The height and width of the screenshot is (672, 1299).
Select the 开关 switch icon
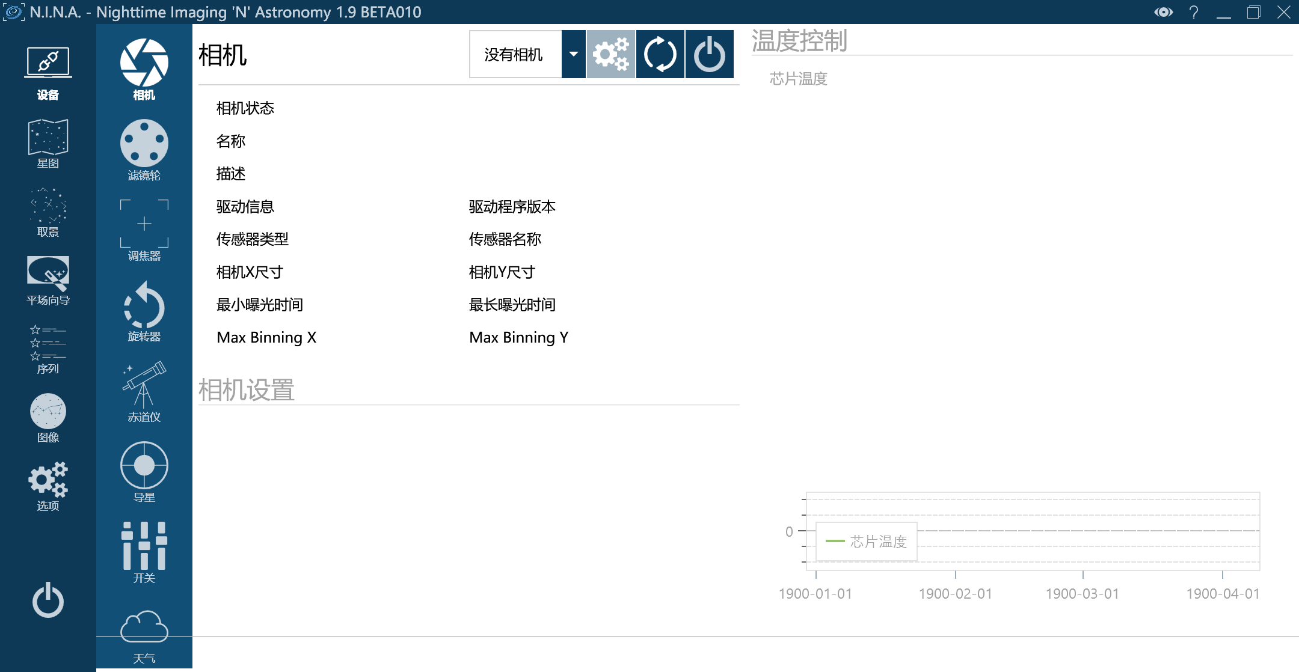(144, 552)
